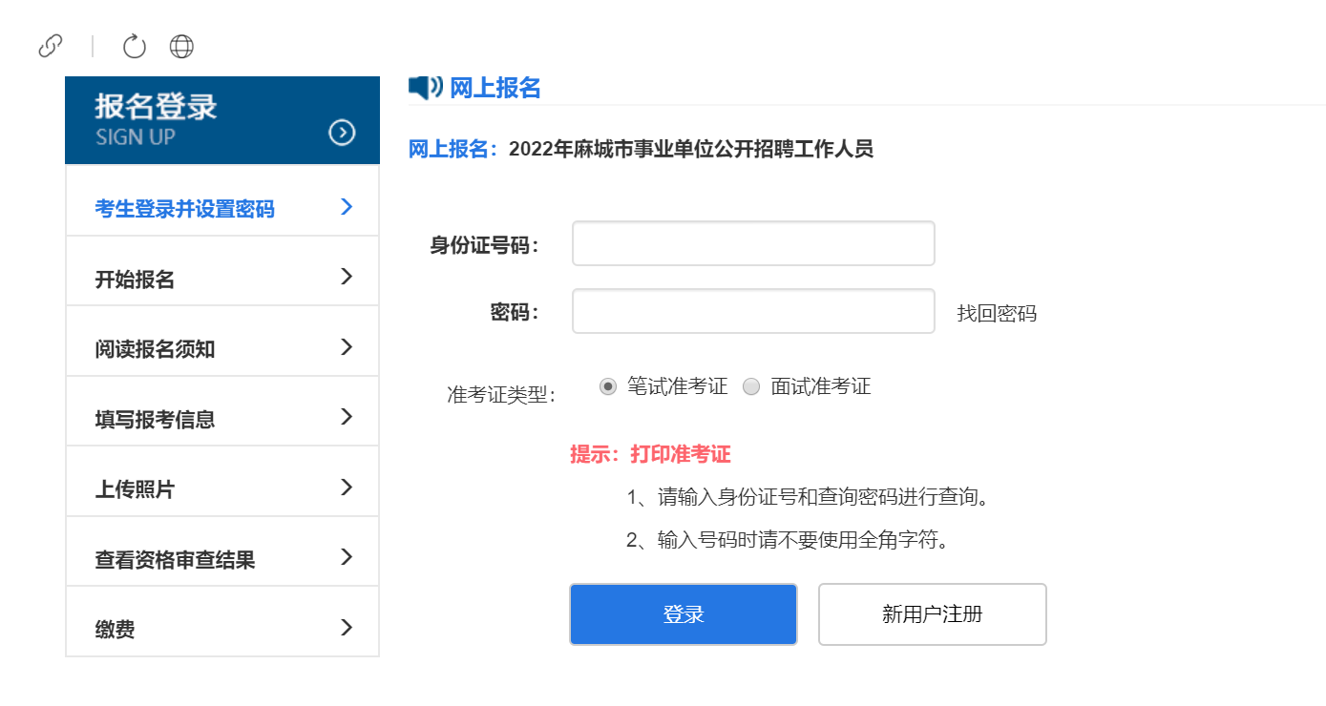Viewport: 1326px width, 706px height.
Task: Click the chain link icon
Action: point(51,46)
